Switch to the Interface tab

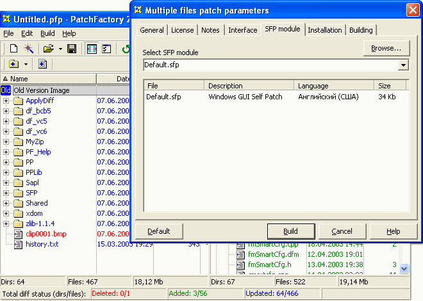(x=243, y=30)
